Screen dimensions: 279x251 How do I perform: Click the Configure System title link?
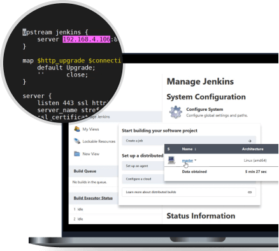click(204, 110)
